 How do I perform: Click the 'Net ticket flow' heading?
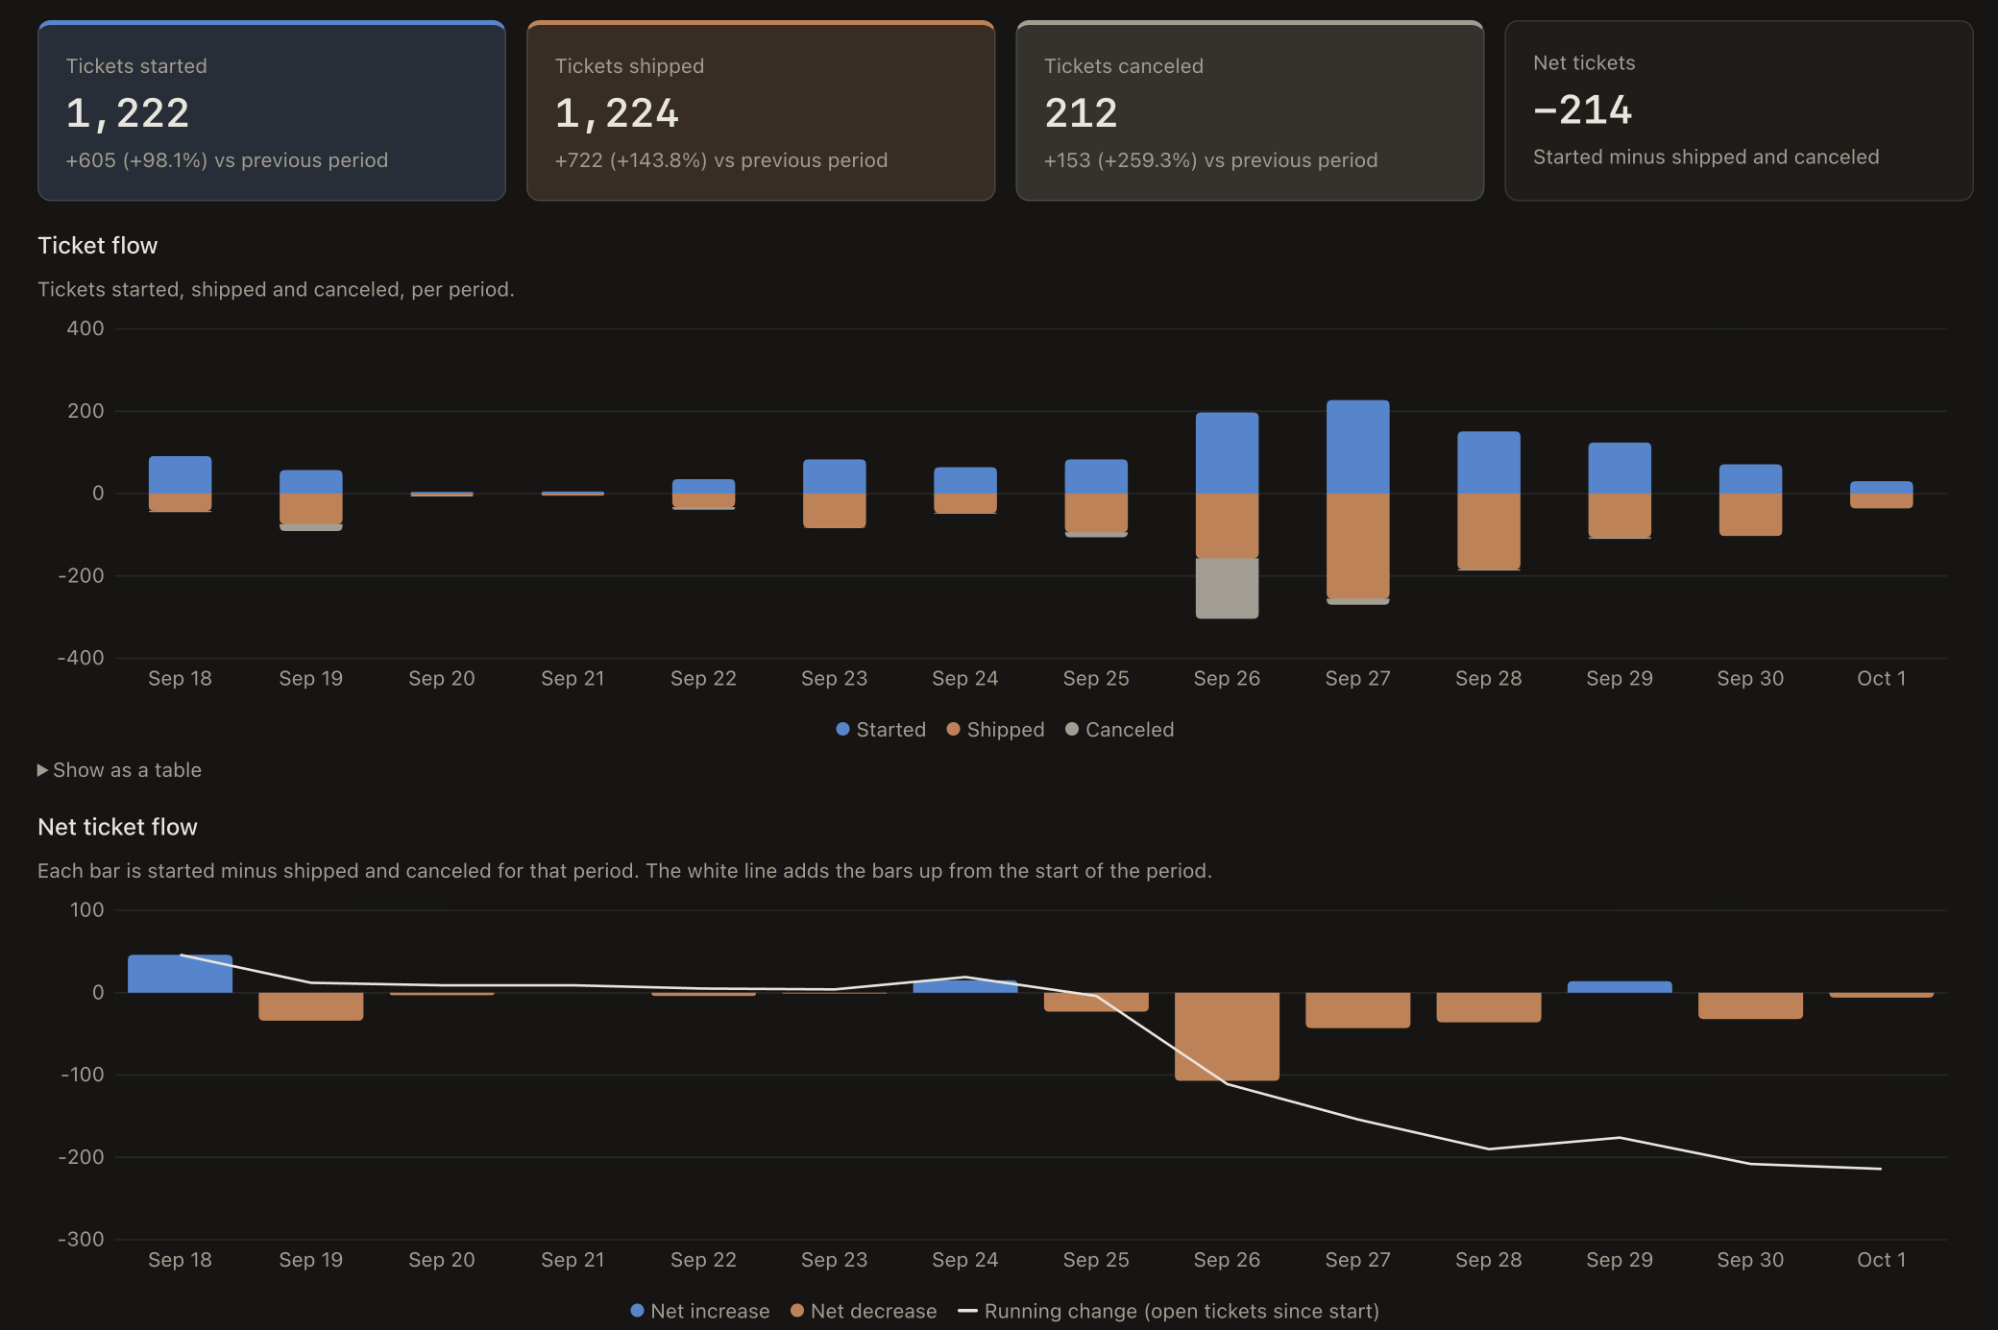(117, 827)
